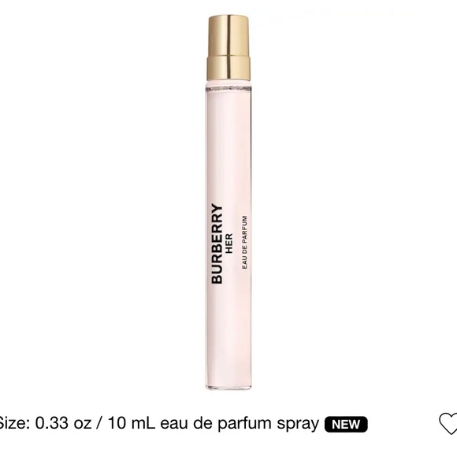457x457 pixels.
Task: Open the Burberry Her perfume product image
Action: 228,202
